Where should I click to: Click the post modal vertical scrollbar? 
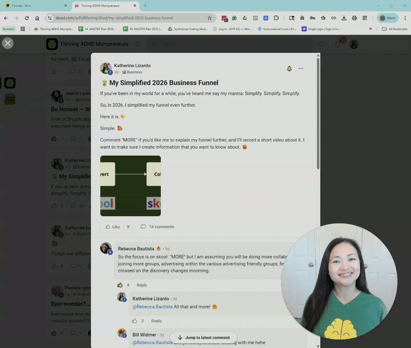(318, 113)
